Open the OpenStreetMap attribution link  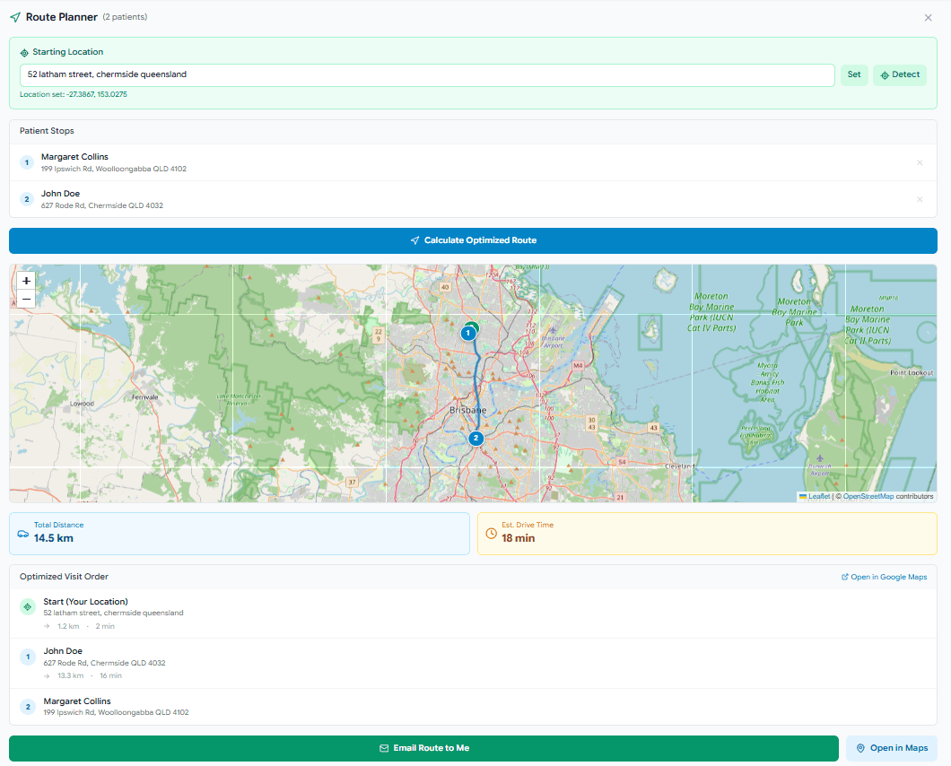pyautogui.click(x=868, y=496)
